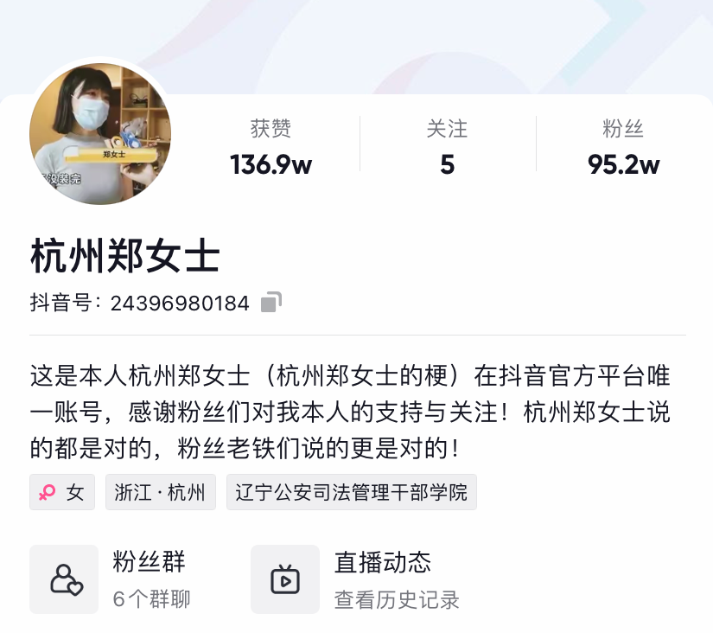Viewport: 713px width, 633px height.
Task: Open the 粉丝 95.2w followers list
Action: [x=623, y=147]
